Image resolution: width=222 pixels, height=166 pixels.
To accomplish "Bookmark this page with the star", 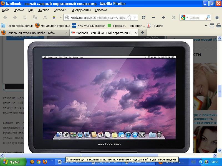I will pyautogui.click(x=129, y=18).
